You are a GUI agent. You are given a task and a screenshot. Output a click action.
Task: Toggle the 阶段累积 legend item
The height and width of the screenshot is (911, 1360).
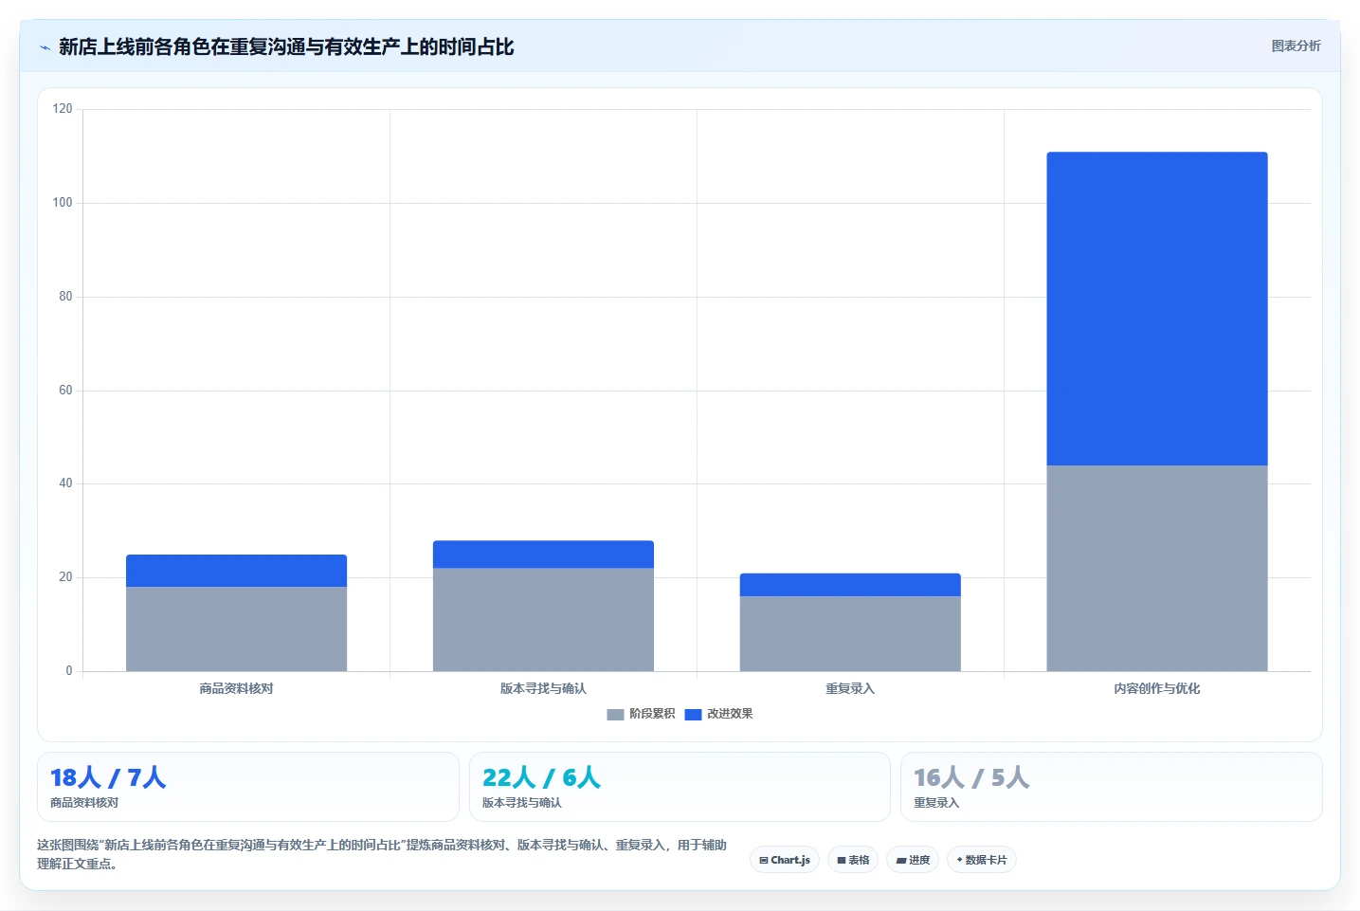[x=641, y=714]
